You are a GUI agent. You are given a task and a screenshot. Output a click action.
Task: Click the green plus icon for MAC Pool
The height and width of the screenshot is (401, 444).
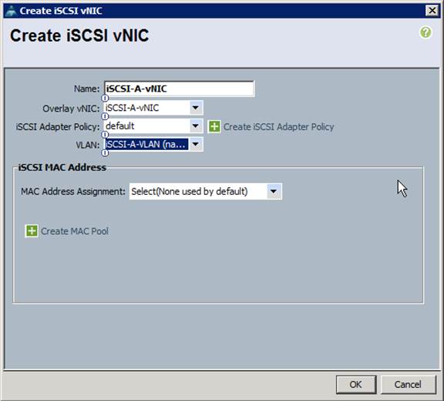[32, 231]
